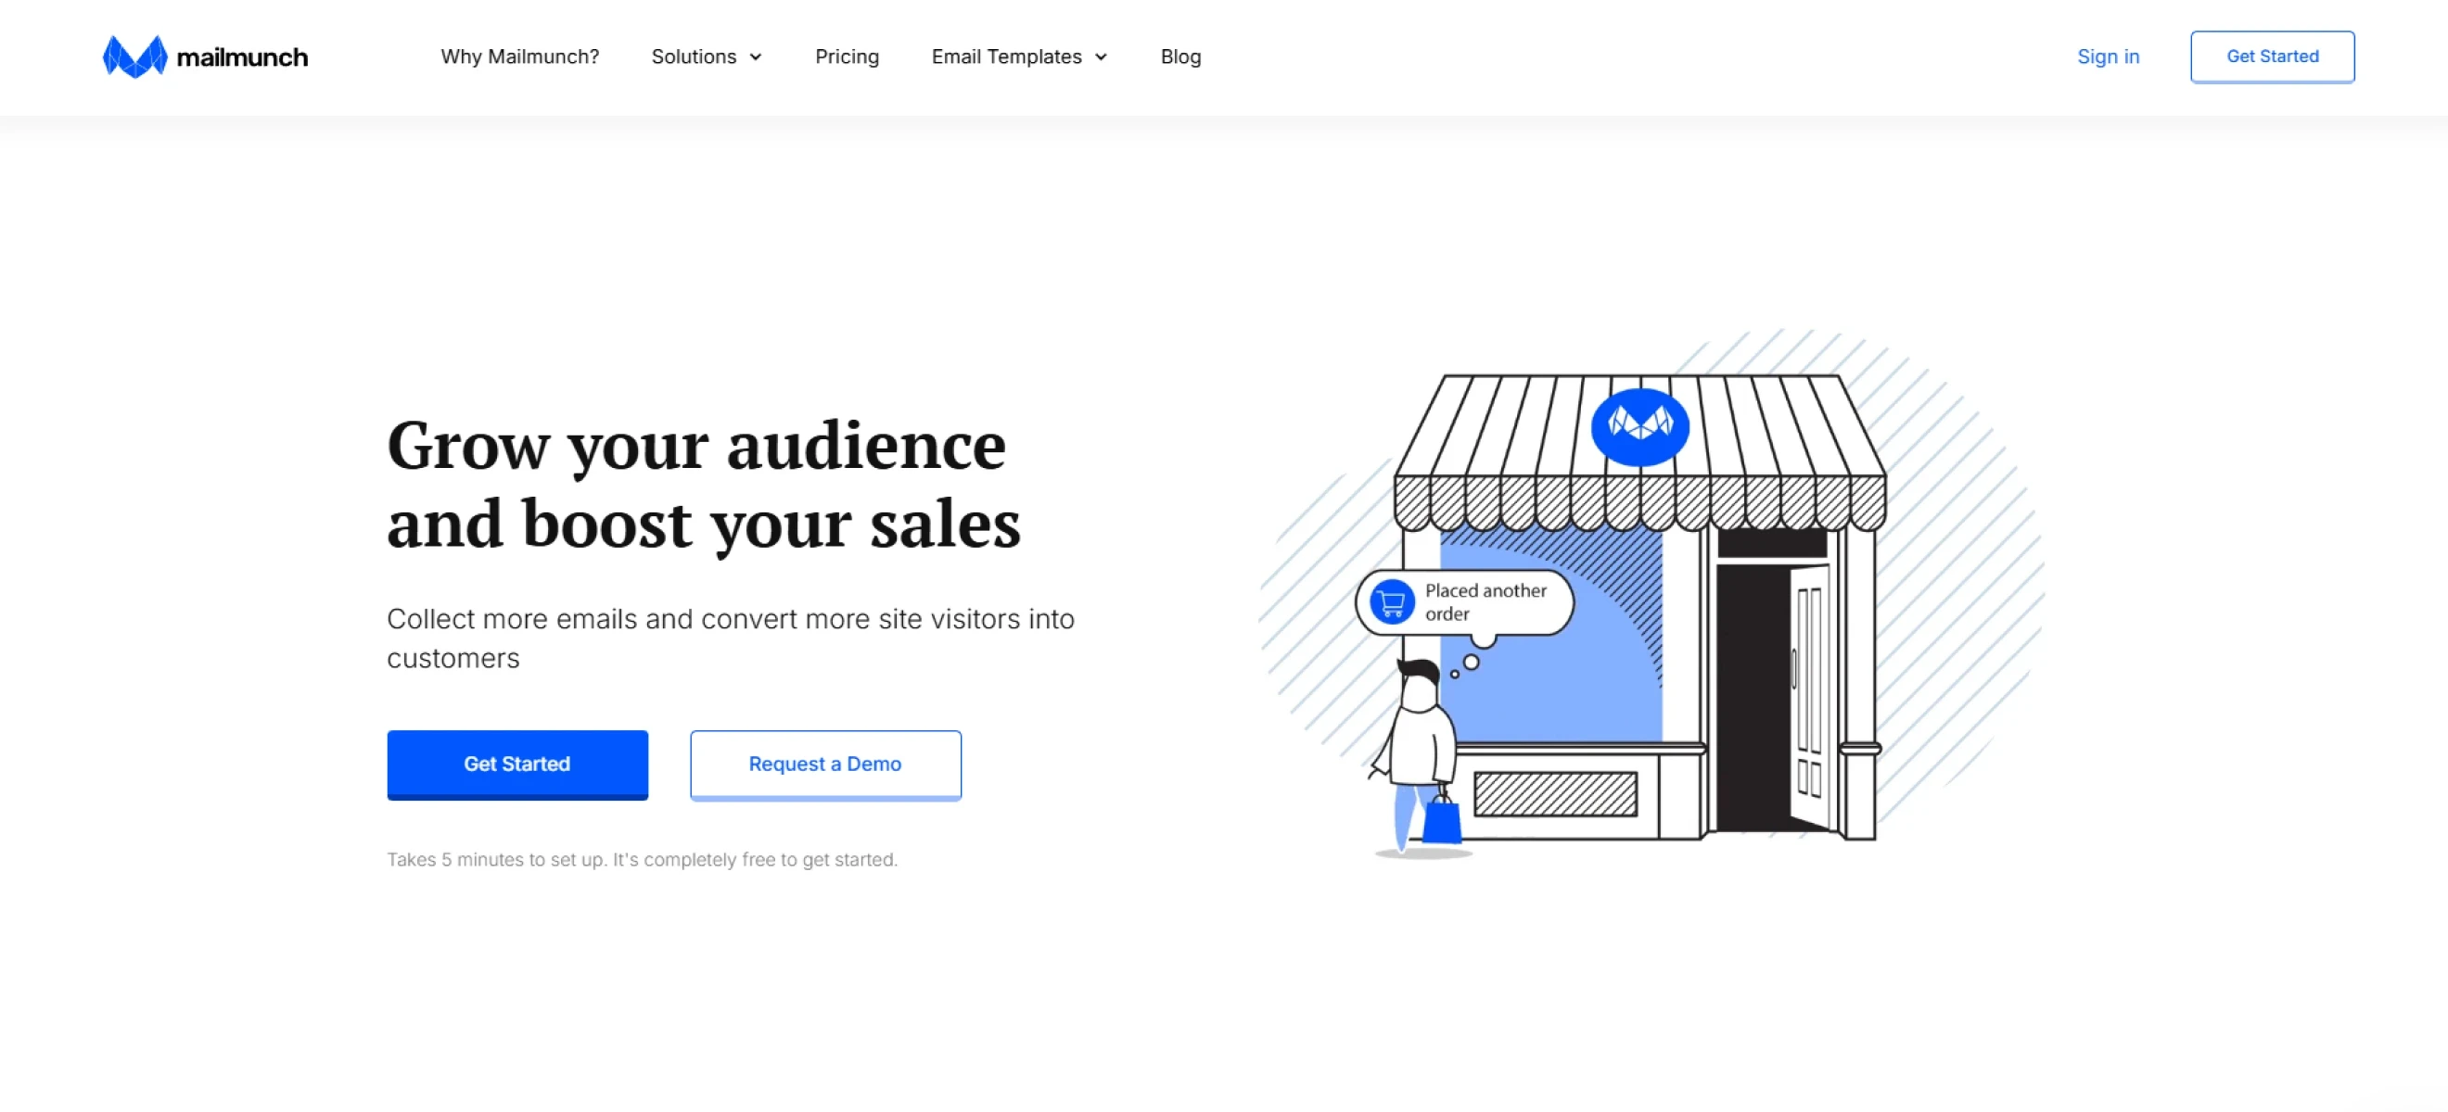Screen dimensions: 2448x1112
Task: Click the open shop door in illustration
Action: coord(1809,698)
